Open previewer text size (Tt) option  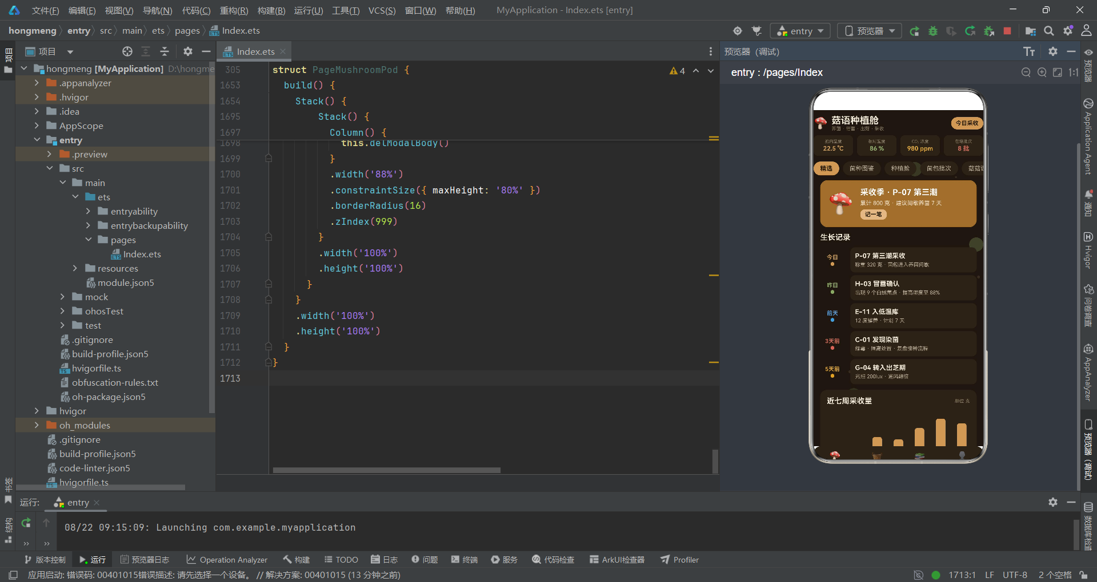pyautogui.click(x=1029, y=52)
